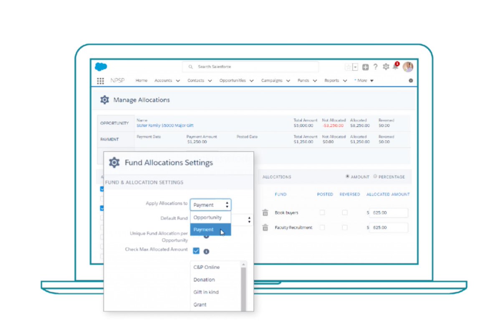Uncheck the Check Max Allocated Amount checkbox
Screen dimensions: 501x329
196,251
